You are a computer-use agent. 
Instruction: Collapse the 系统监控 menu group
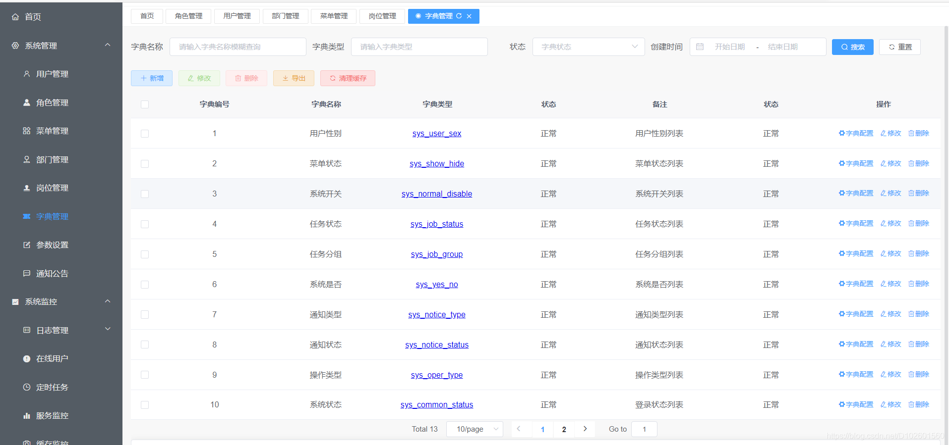tap(108, 301)
